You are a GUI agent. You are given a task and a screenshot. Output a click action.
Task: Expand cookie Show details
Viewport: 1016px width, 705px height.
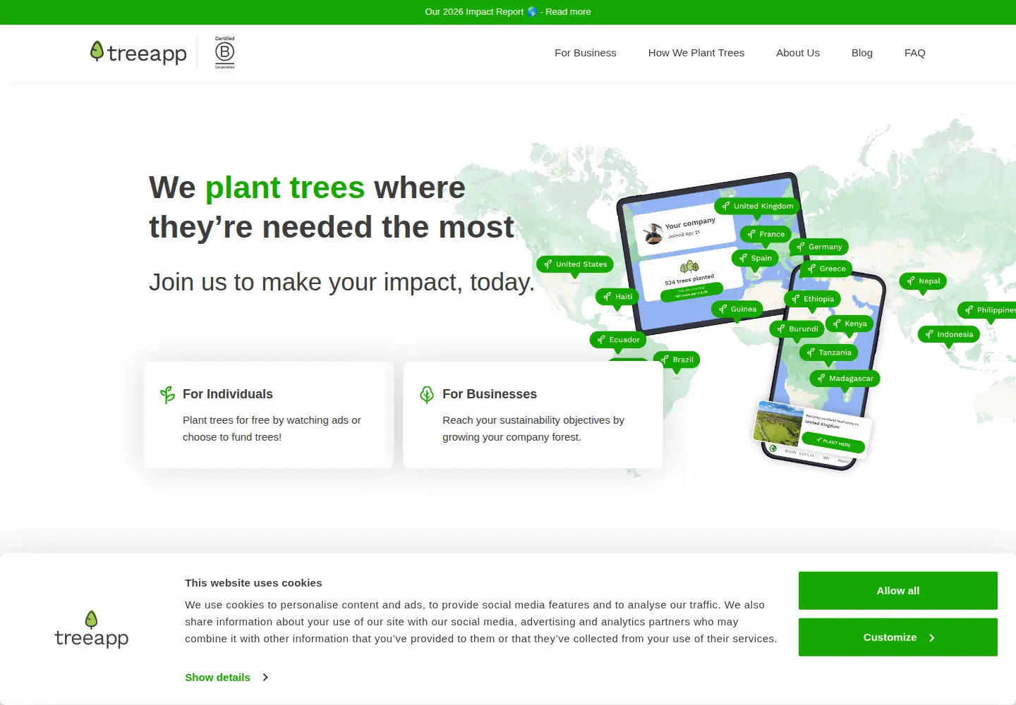coord(226,678)
